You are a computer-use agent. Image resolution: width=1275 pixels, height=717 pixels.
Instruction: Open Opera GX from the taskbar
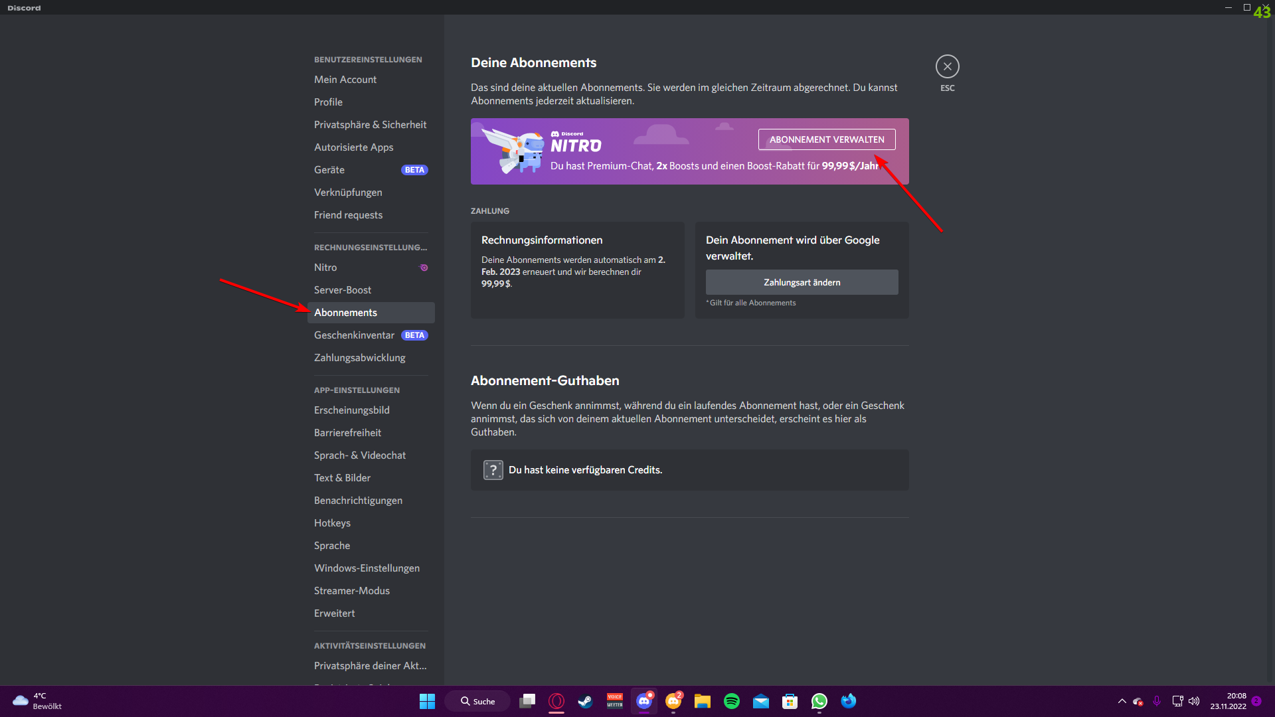click(x=556, y=701)
